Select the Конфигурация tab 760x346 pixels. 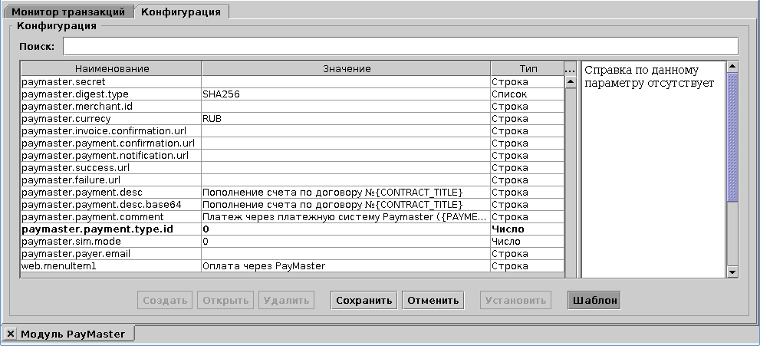[x=181, y=12]
